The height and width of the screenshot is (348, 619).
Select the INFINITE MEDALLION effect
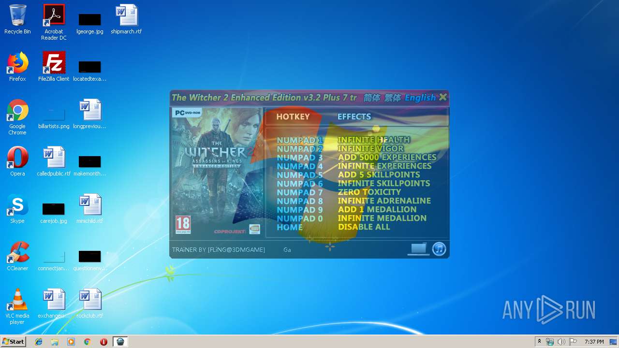(382, 218)
